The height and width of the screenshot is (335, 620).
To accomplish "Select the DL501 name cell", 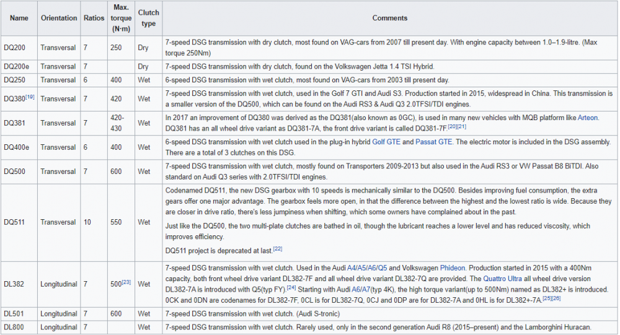I will pos(19,314).
